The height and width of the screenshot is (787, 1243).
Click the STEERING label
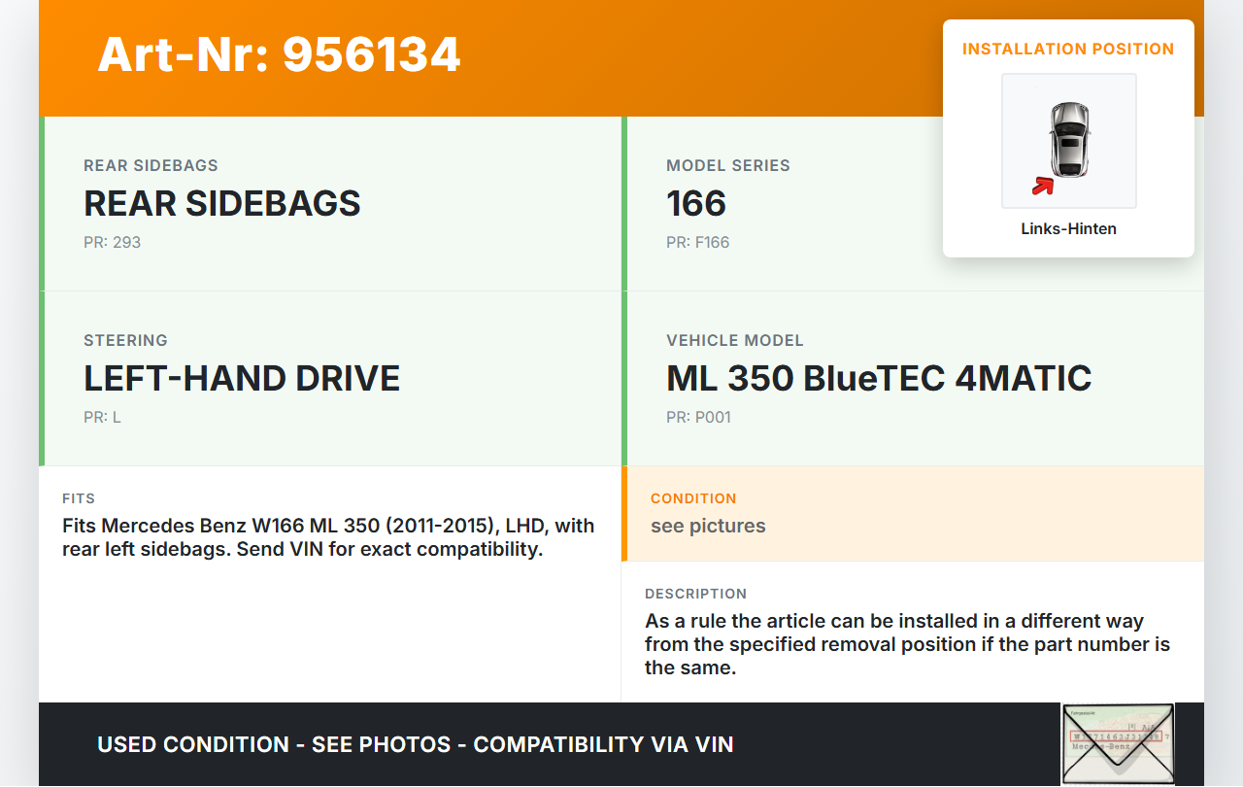click(x=126, y=340)
